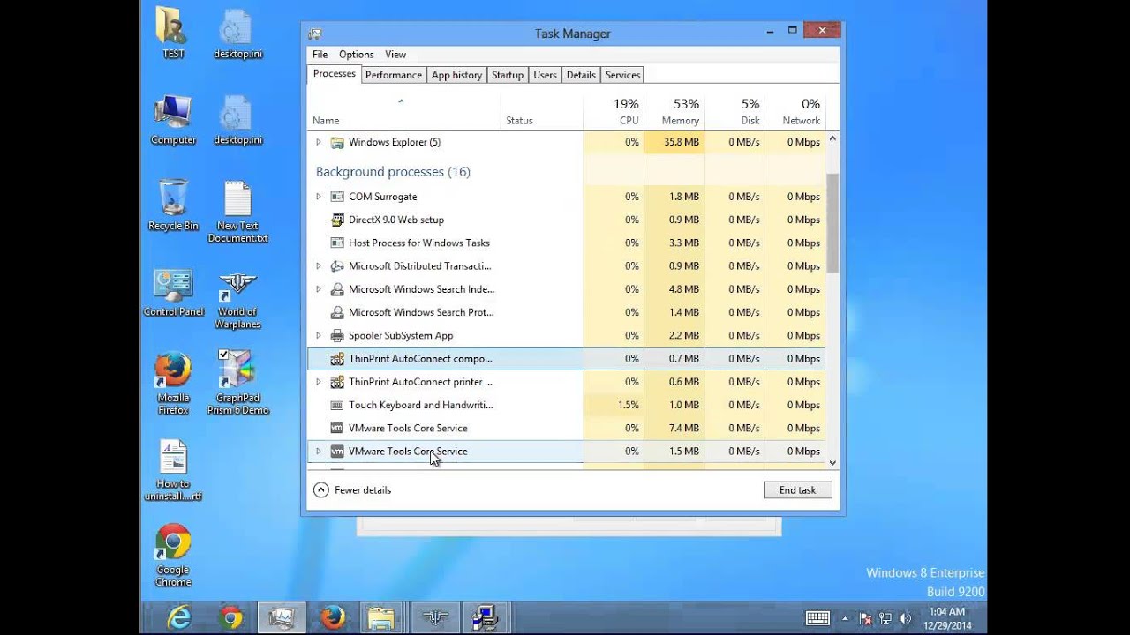
Task: Click the ThinPrint AutoConnect printer icon
Action: pyautogui.click(x=336, y=382)
